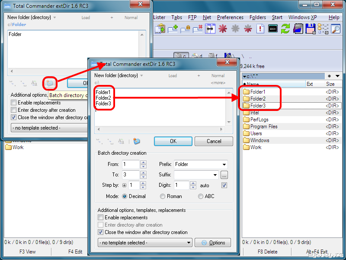
Task: Open New folder (directory) dropdown arrow in front dialog
Action: 142,75
